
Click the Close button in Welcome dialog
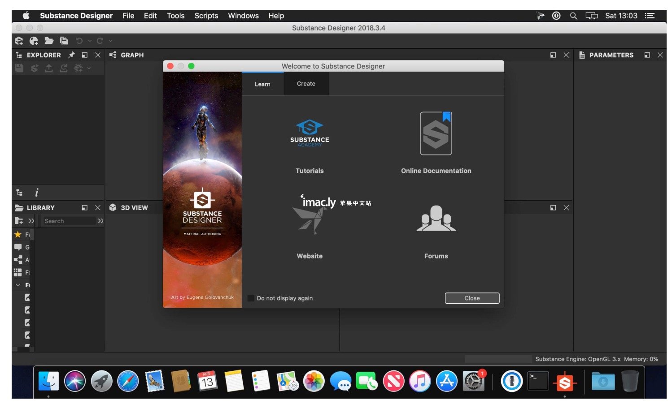tap(472, 298)
